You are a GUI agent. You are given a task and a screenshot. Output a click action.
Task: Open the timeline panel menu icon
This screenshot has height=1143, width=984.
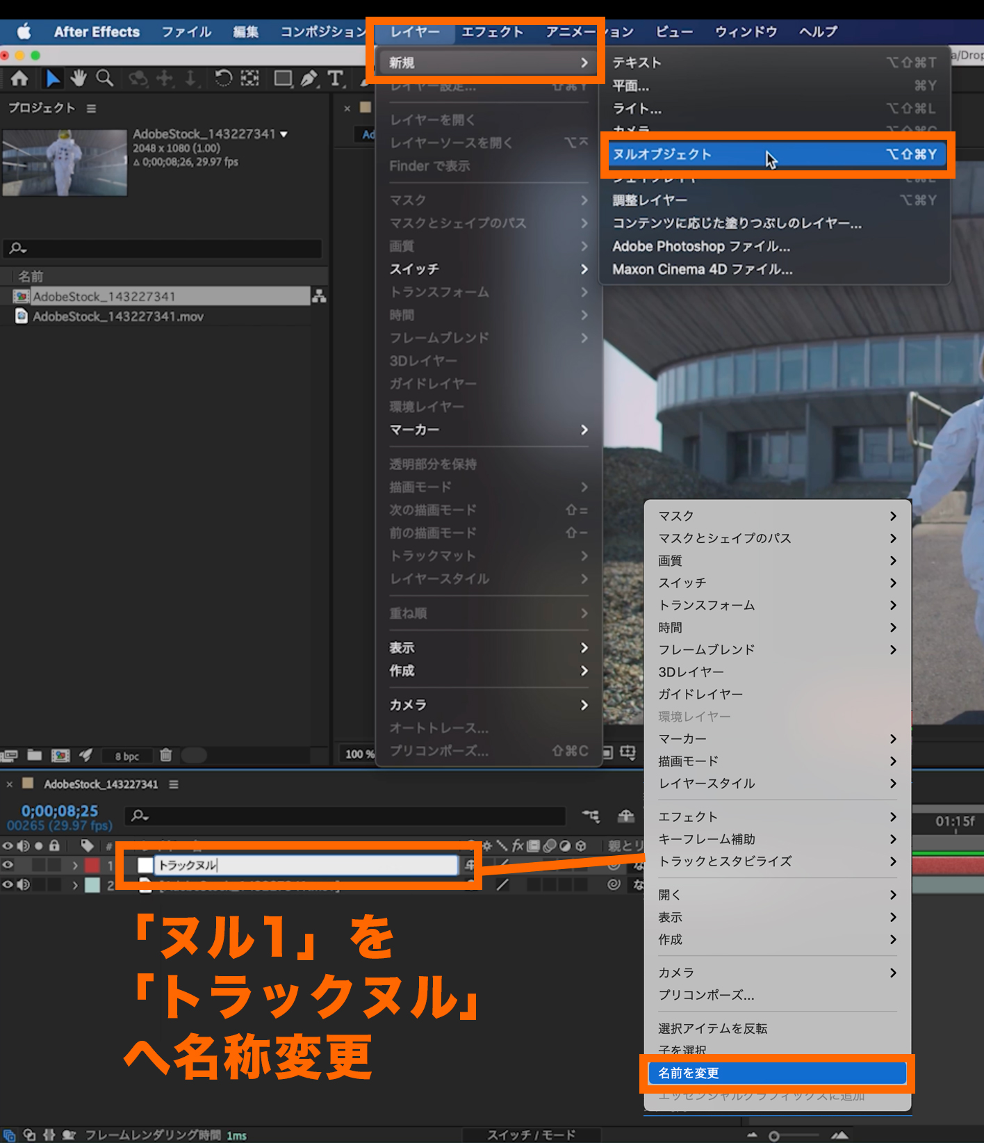(174, 784)
